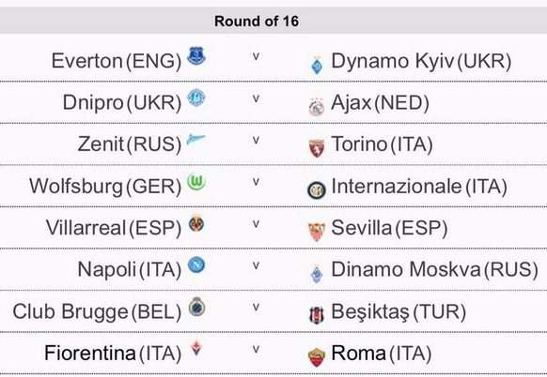The height and width of the screenshot is (377, 547).
Task: Select the Villarreal yellow crest
Action: point(196,223)
